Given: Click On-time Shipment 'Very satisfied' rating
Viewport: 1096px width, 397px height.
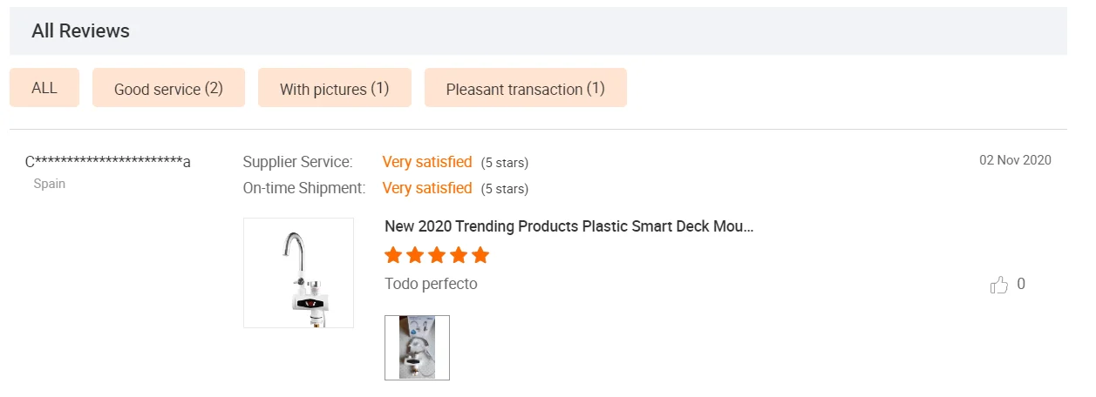Looking at the screenshot, I should (x=427, y=188).
